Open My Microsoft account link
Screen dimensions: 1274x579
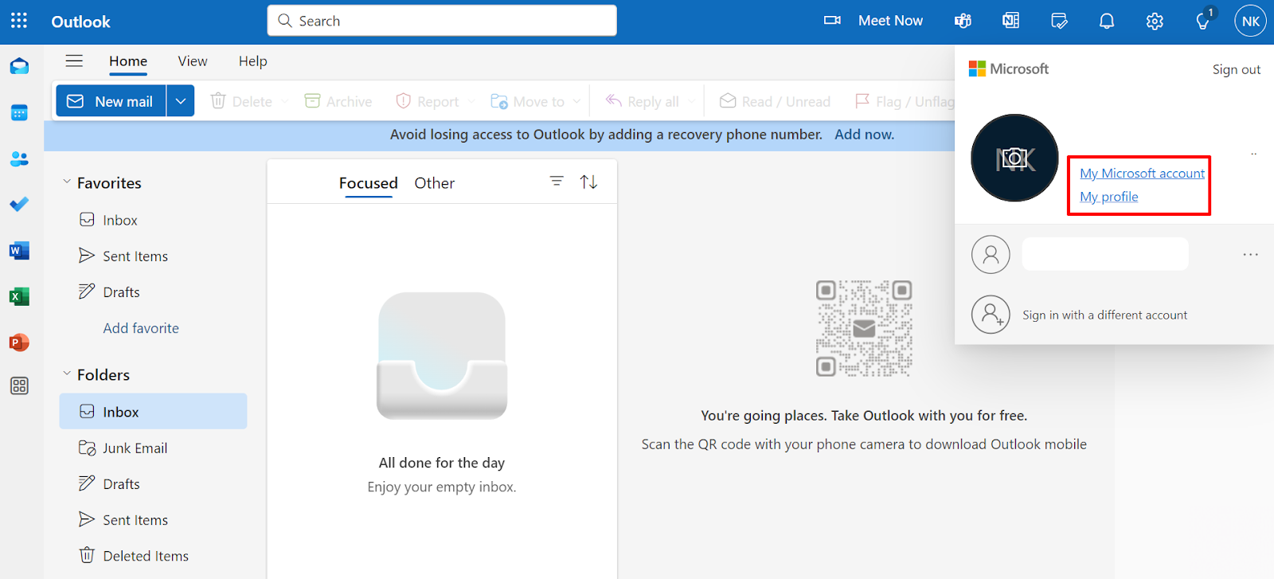click(x=1142, y=174)
